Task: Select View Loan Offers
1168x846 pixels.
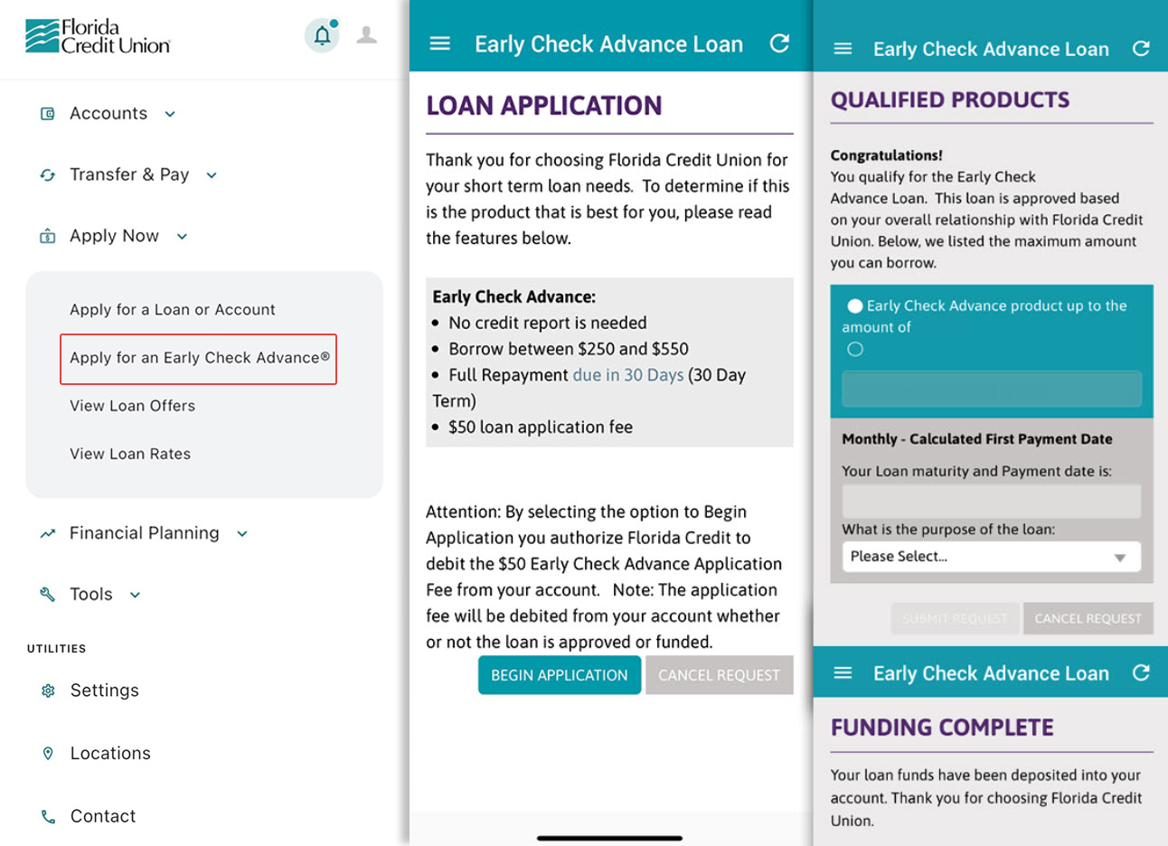Action: [x=133, y=407]
